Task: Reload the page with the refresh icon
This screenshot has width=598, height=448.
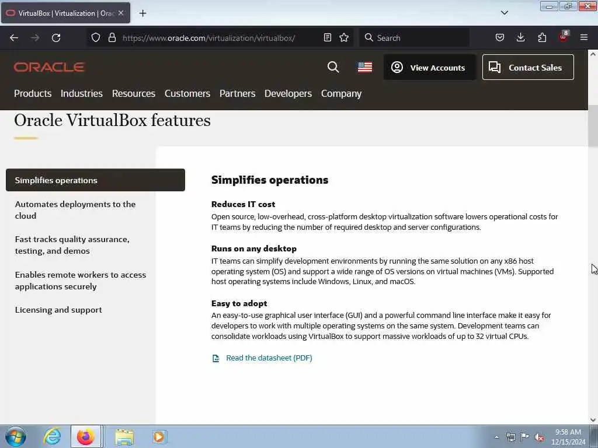Action: tap(56, 38)
